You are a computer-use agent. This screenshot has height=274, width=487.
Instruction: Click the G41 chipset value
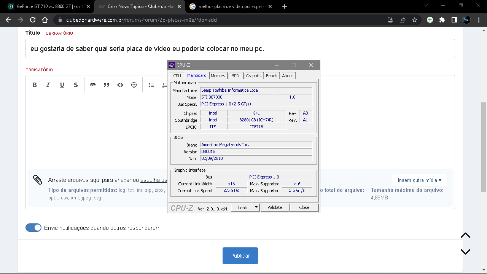click(x=256, y=113)
